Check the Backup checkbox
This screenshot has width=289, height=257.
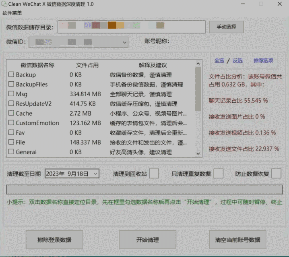click(x=11, y=75)
